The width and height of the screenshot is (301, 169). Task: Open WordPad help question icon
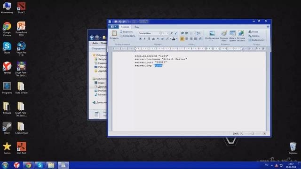pos(268,27)
